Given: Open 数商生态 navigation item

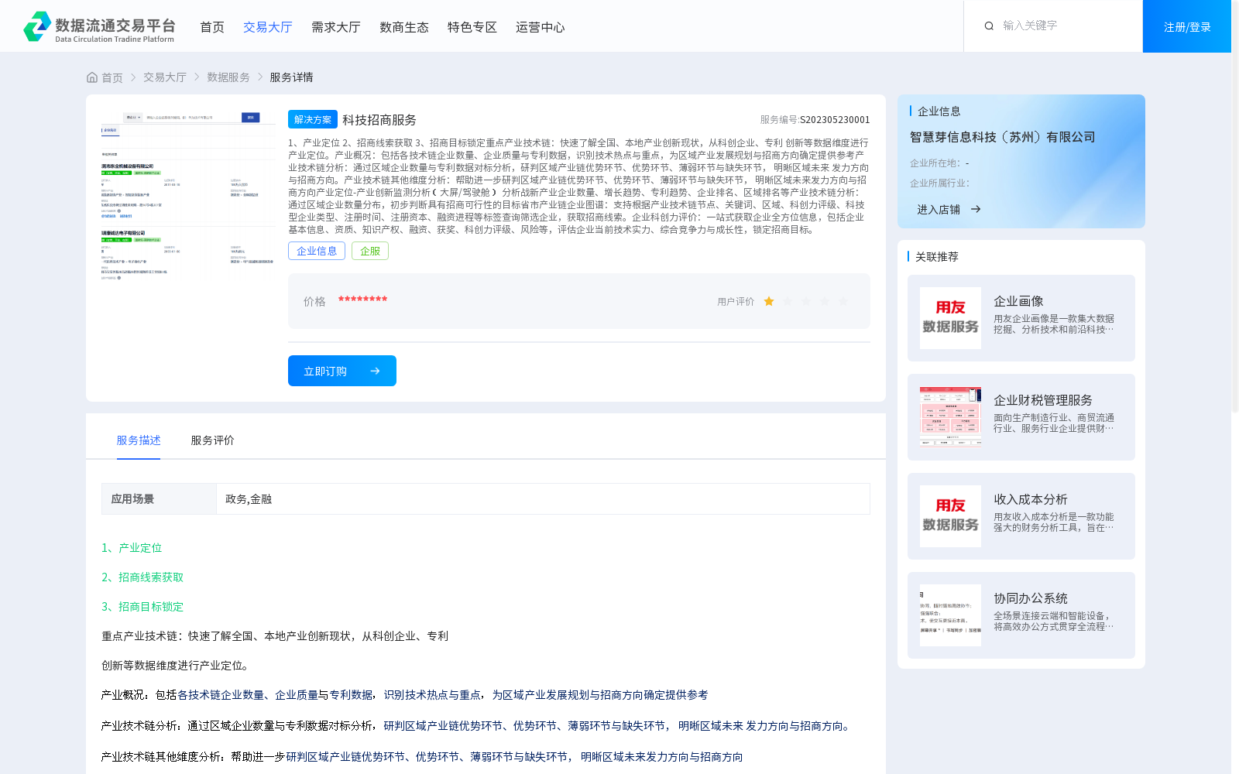Looking at the screenshot, I should [x=404, y=27].
